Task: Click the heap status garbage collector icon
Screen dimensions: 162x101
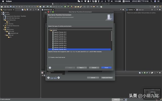Action: click(126, 99)
